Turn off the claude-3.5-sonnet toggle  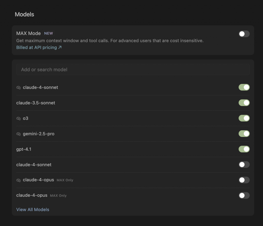pyautogui.click(x=244, y=103)
